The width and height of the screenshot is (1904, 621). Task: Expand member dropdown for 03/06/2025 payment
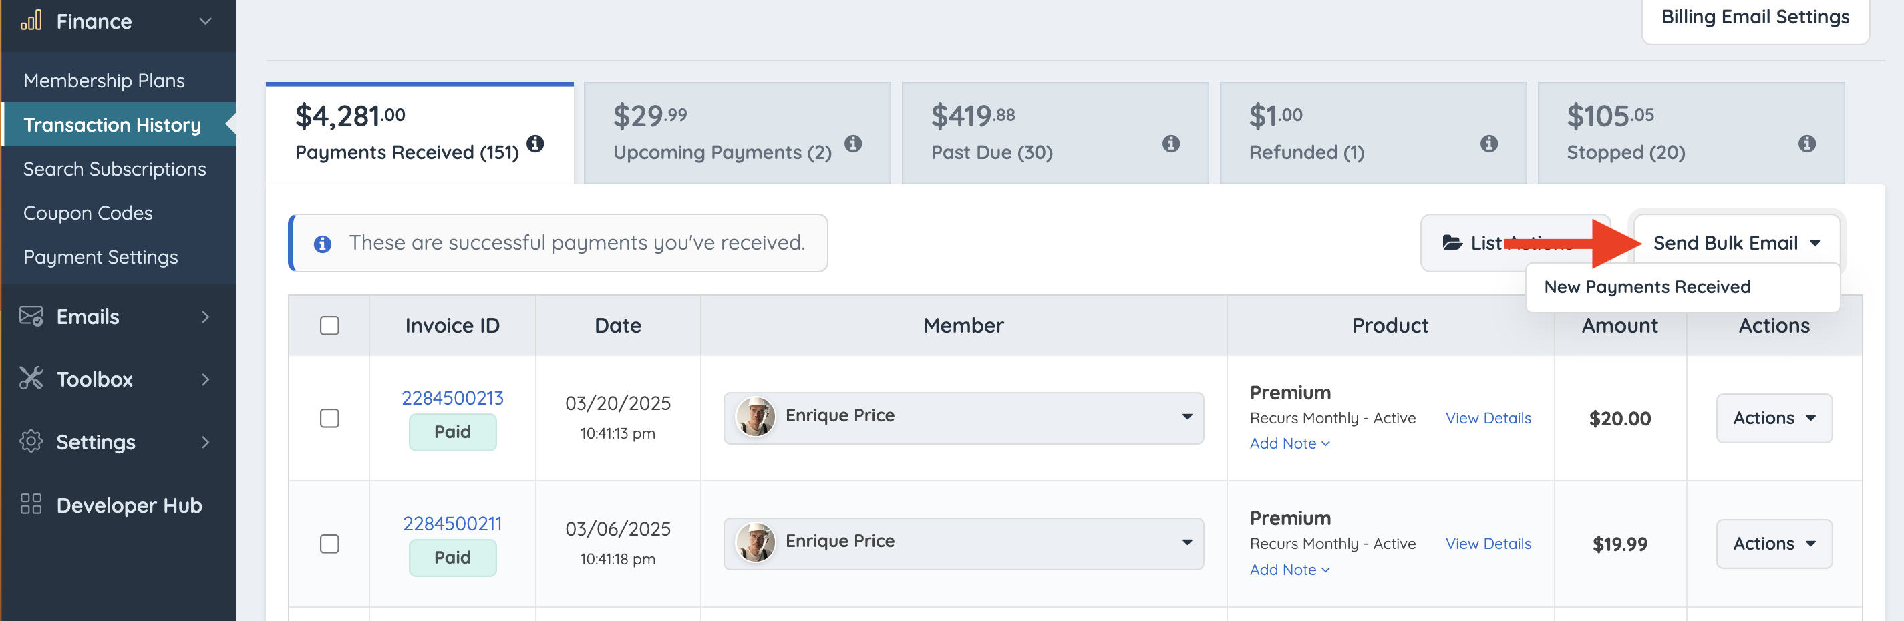(x=1186, y=542)
